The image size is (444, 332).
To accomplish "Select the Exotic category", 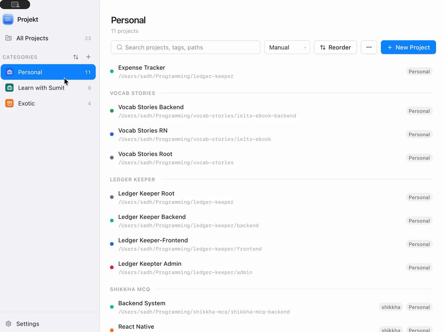I will click(48, 103).
